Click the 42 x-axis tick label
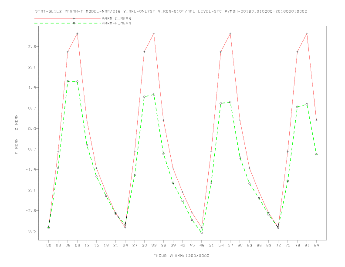 click(x=183, y=245)
